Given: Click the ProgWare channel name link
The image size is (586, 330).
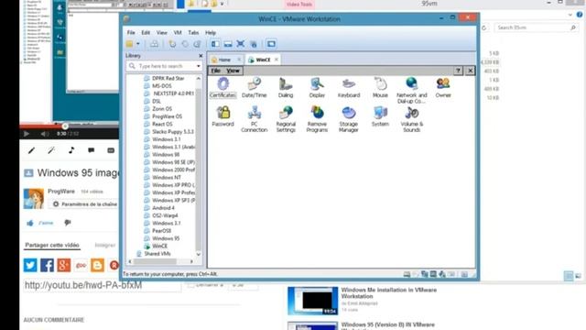Looking at the screenshot, I should (61, 192).
